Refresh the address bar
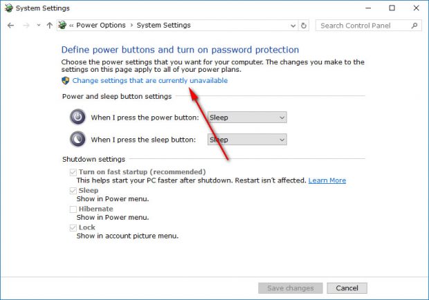Image resolution: width=429 pixels, height=300 pixels. tap(304, 26)
